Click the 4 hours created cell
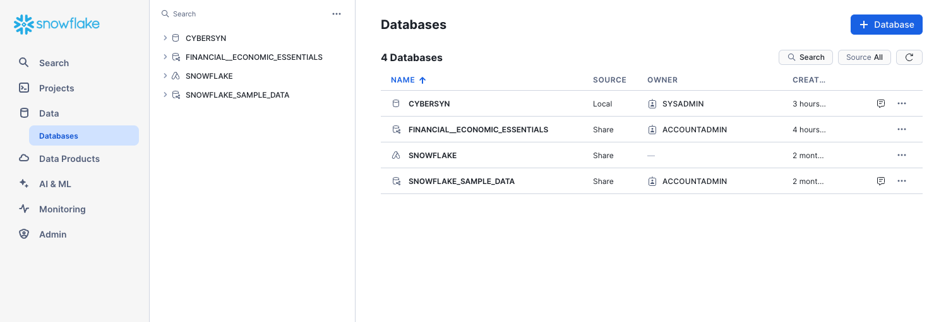The height and width of the screenshot is (322, 946). [x=809, y=130]
